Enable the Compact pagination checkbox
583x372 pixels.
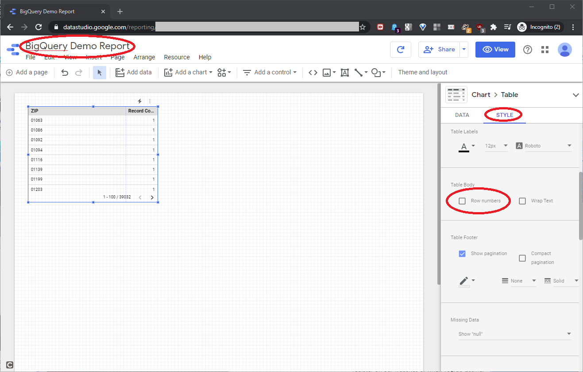522,258
